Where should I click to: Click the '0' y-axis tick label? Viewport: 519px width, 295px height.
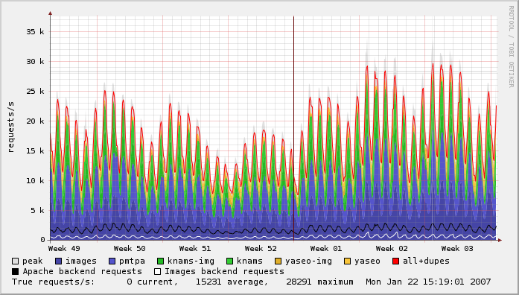pos(42,240)
